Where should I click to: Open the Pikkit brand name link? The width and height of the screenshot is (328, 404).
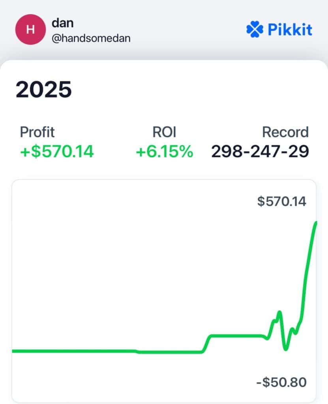coord(290,29)
